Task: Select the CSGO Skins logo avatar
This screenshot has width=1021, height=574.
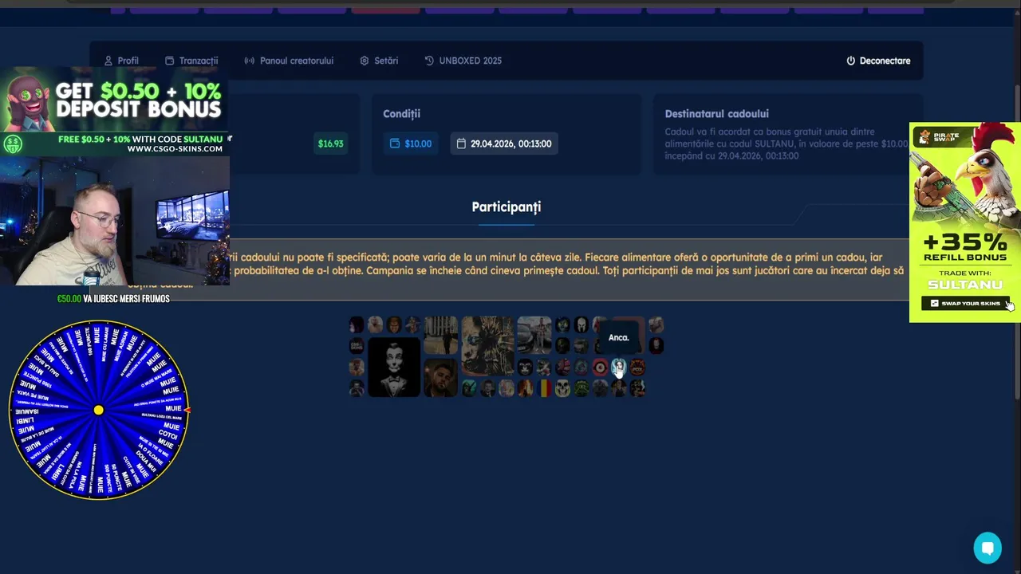Action: click(357, 345)
